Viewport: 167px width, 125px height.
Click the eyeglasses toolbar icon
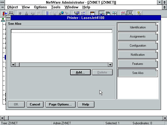point(130,13)
